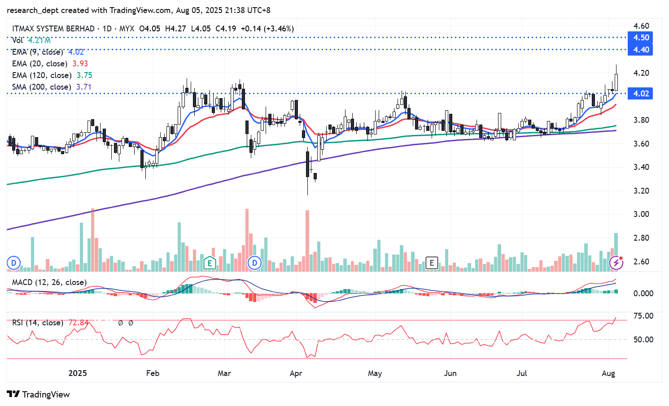The width and height of the screenshot is (669, 406).
Task: Click the 3.80 price scale value
Action: (x=641, y=120)
